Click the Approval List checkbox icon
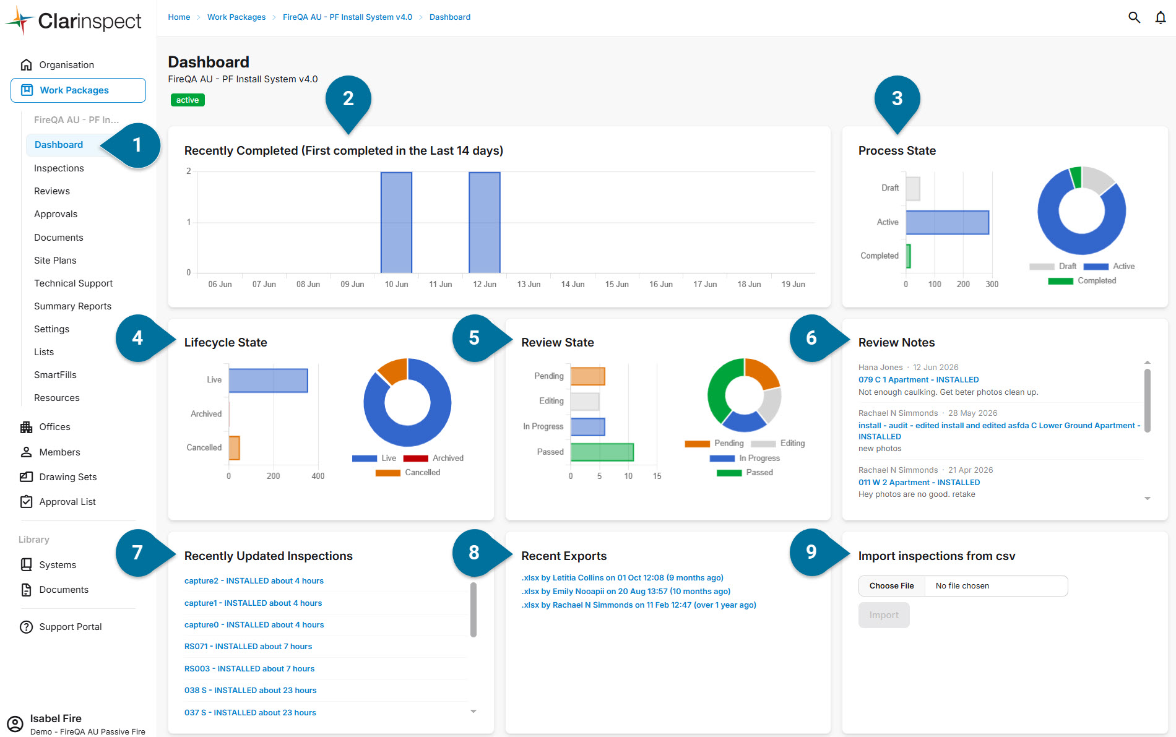 26,502
